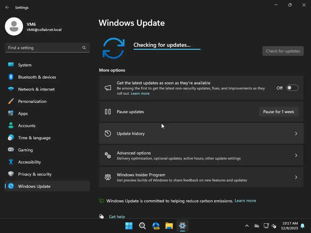
Task: Click the back arrow next to Settings
Action: pos(7,7)
